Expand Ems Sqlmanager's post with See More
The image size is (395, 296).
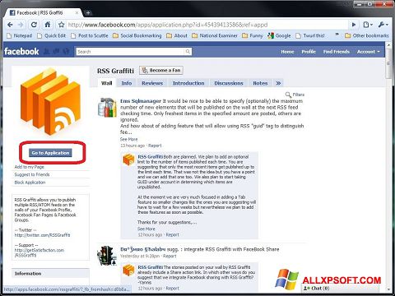coord(129,139)
